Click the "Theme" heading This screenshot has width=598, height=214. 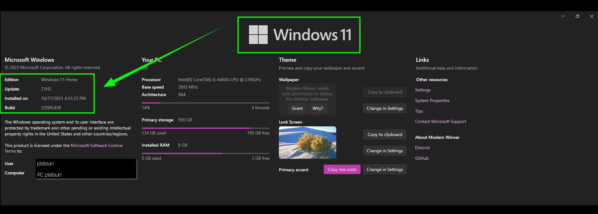pyautogui.click(x=287, y=60)
